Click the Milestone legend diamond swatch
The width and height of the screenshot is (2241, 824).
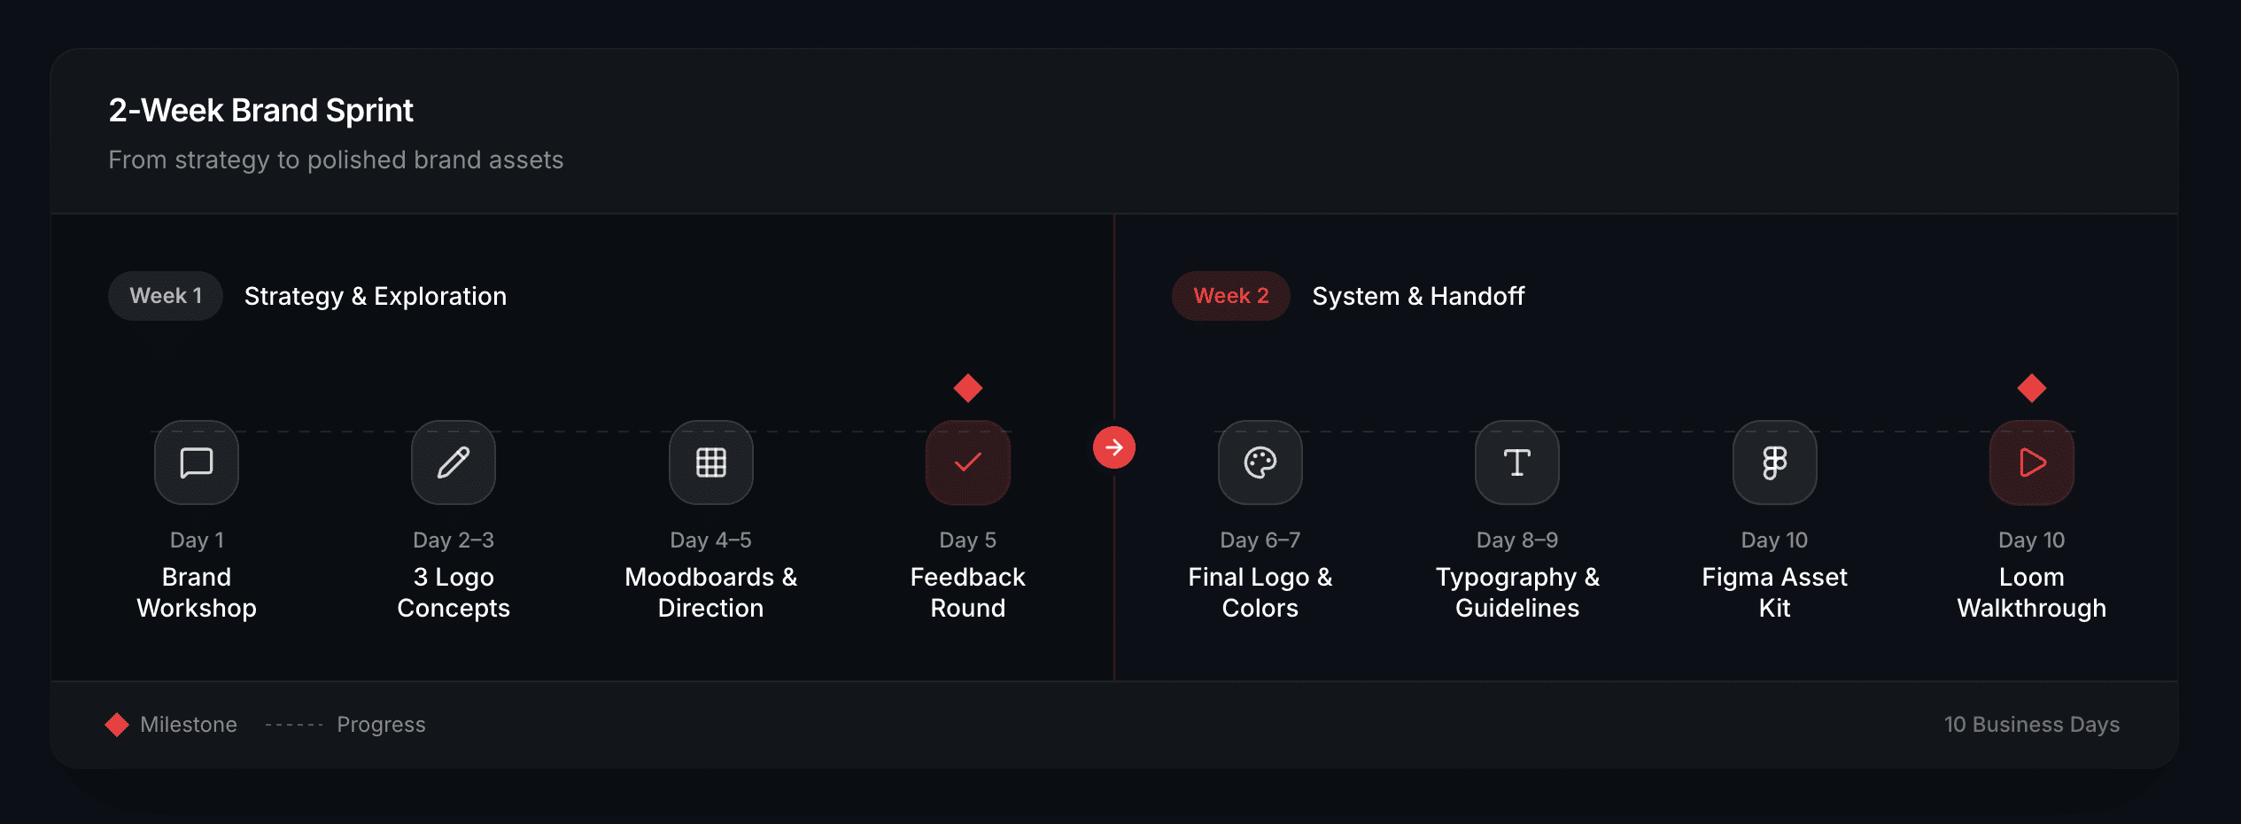point(117,725)
